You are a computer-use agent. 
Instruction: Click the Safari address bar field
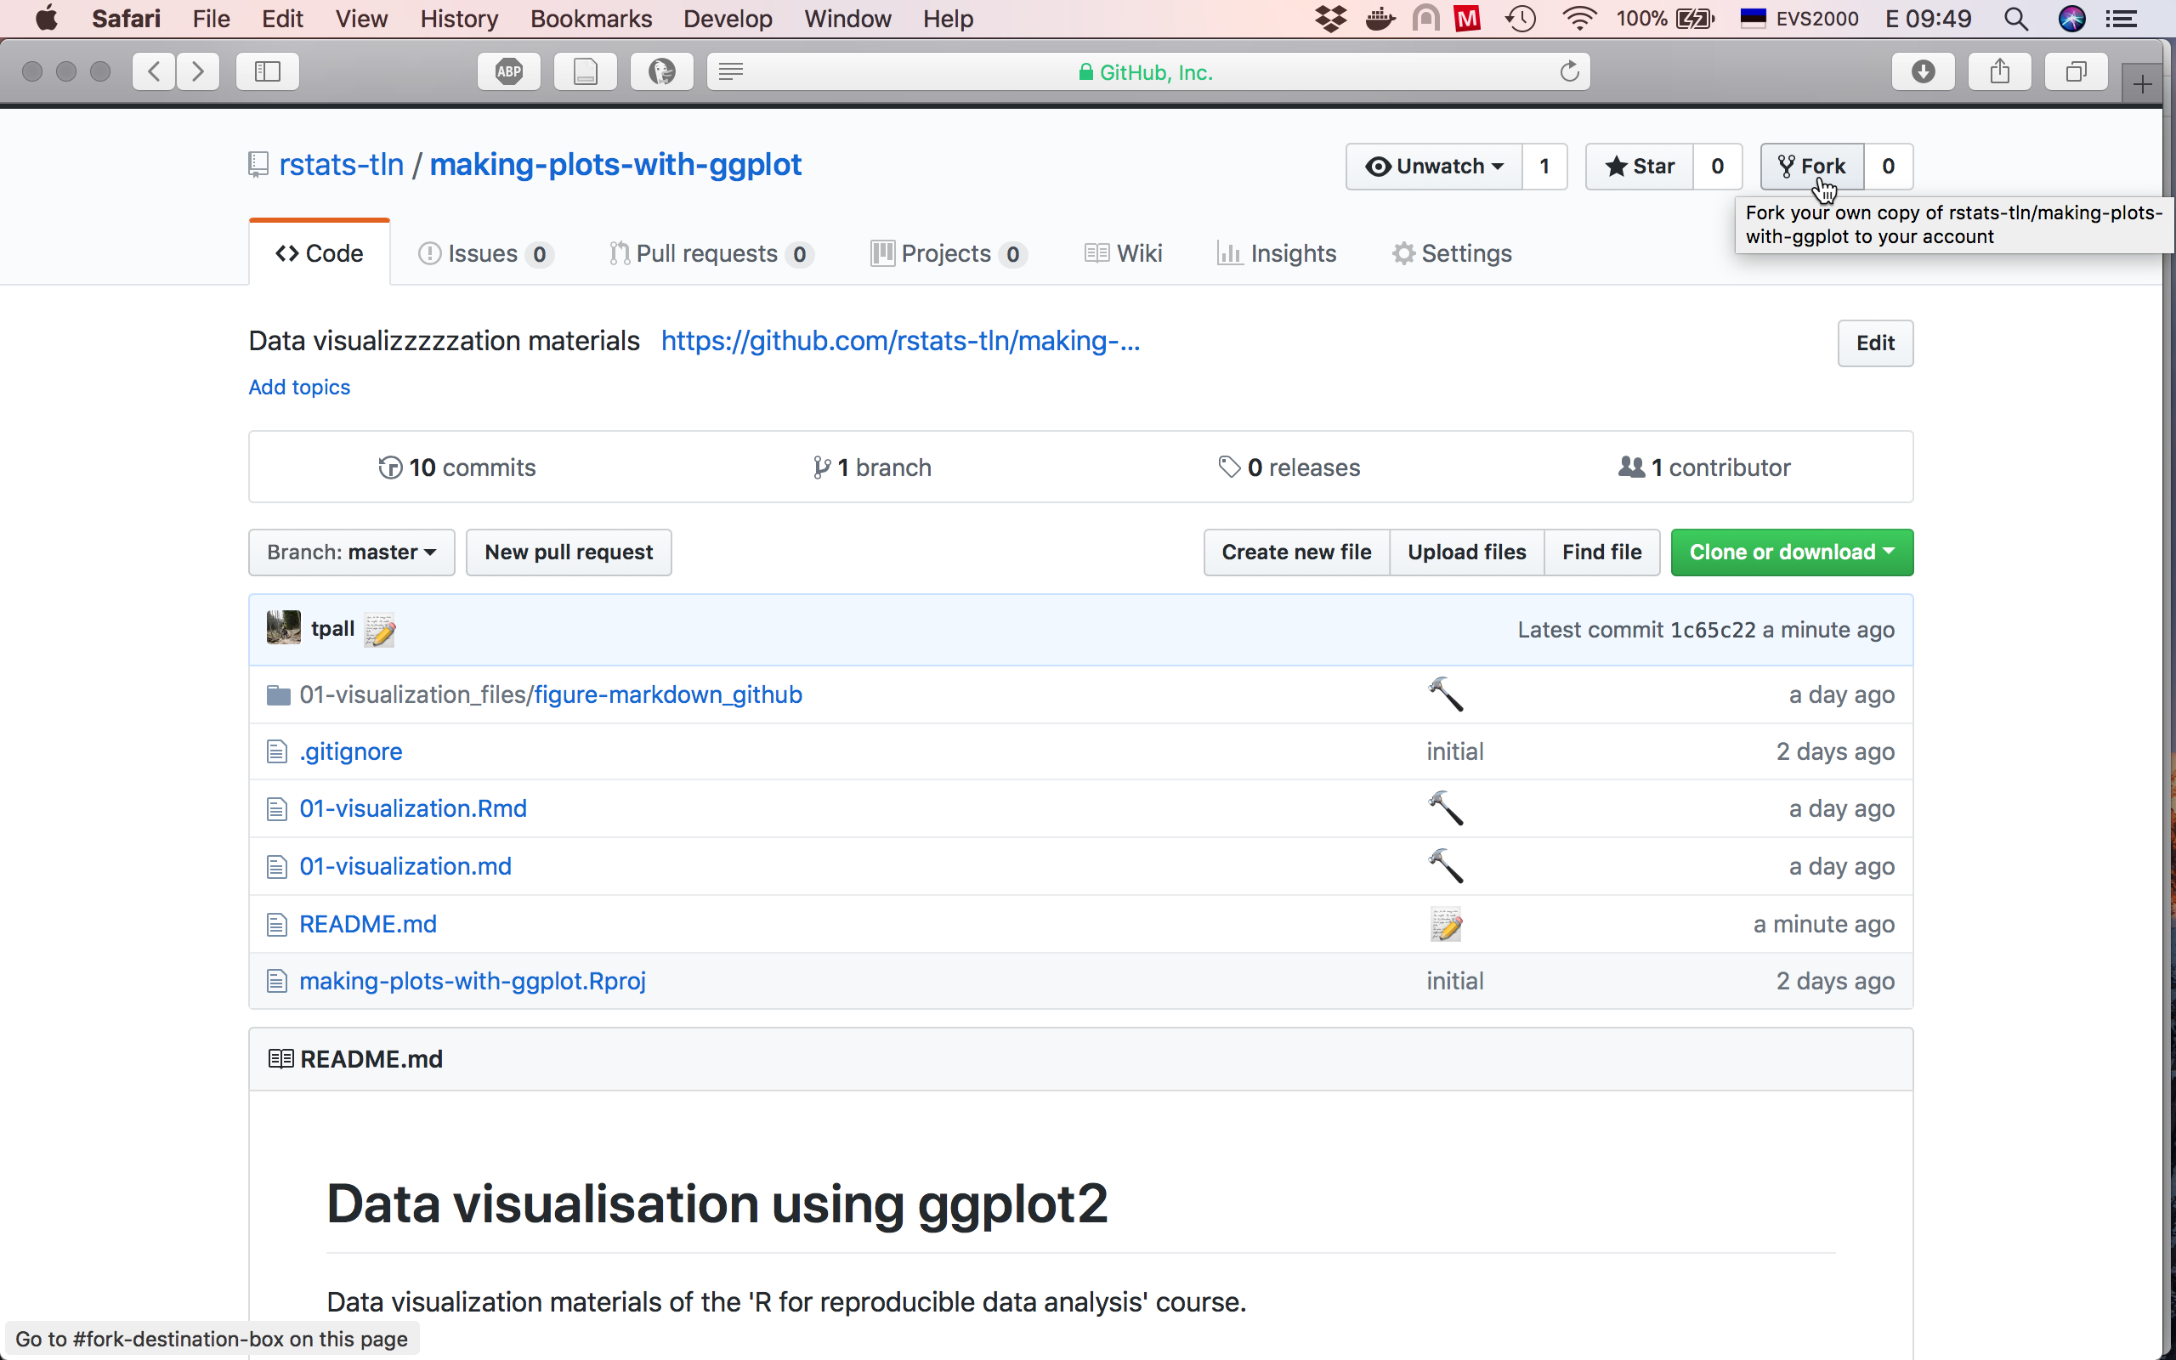(x=1147, y=72)
